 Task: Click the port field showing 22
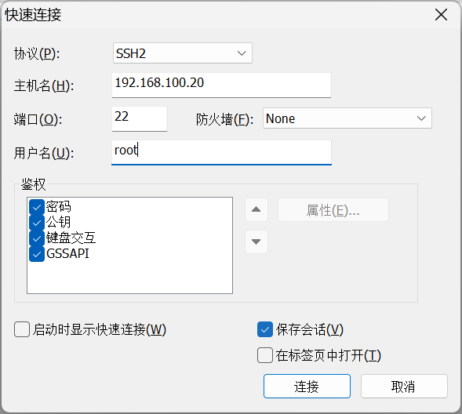(140, 118)
